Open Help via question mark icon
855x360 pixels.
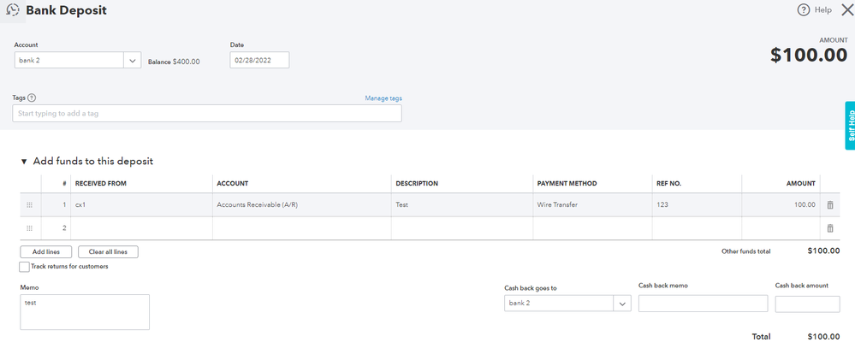click(x=804, y=10)
